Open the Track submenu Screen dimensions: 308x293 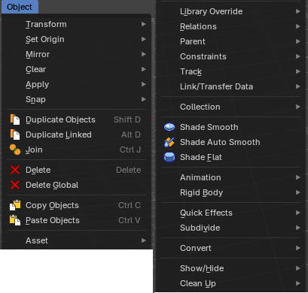(230, 71)
